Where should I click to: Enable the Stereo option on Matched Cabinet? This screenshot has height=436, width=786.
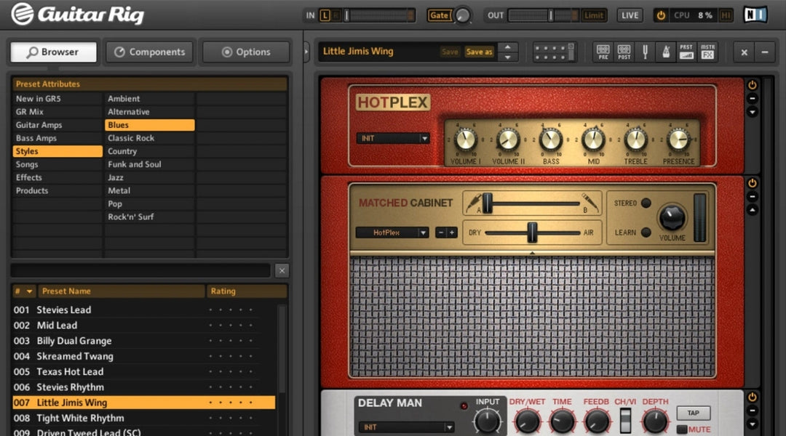click(x=646, y=203)
